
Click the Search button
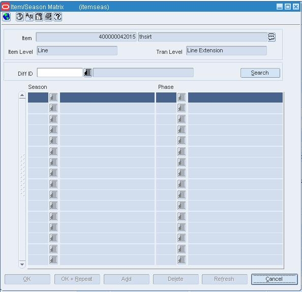tap(260, 73)
